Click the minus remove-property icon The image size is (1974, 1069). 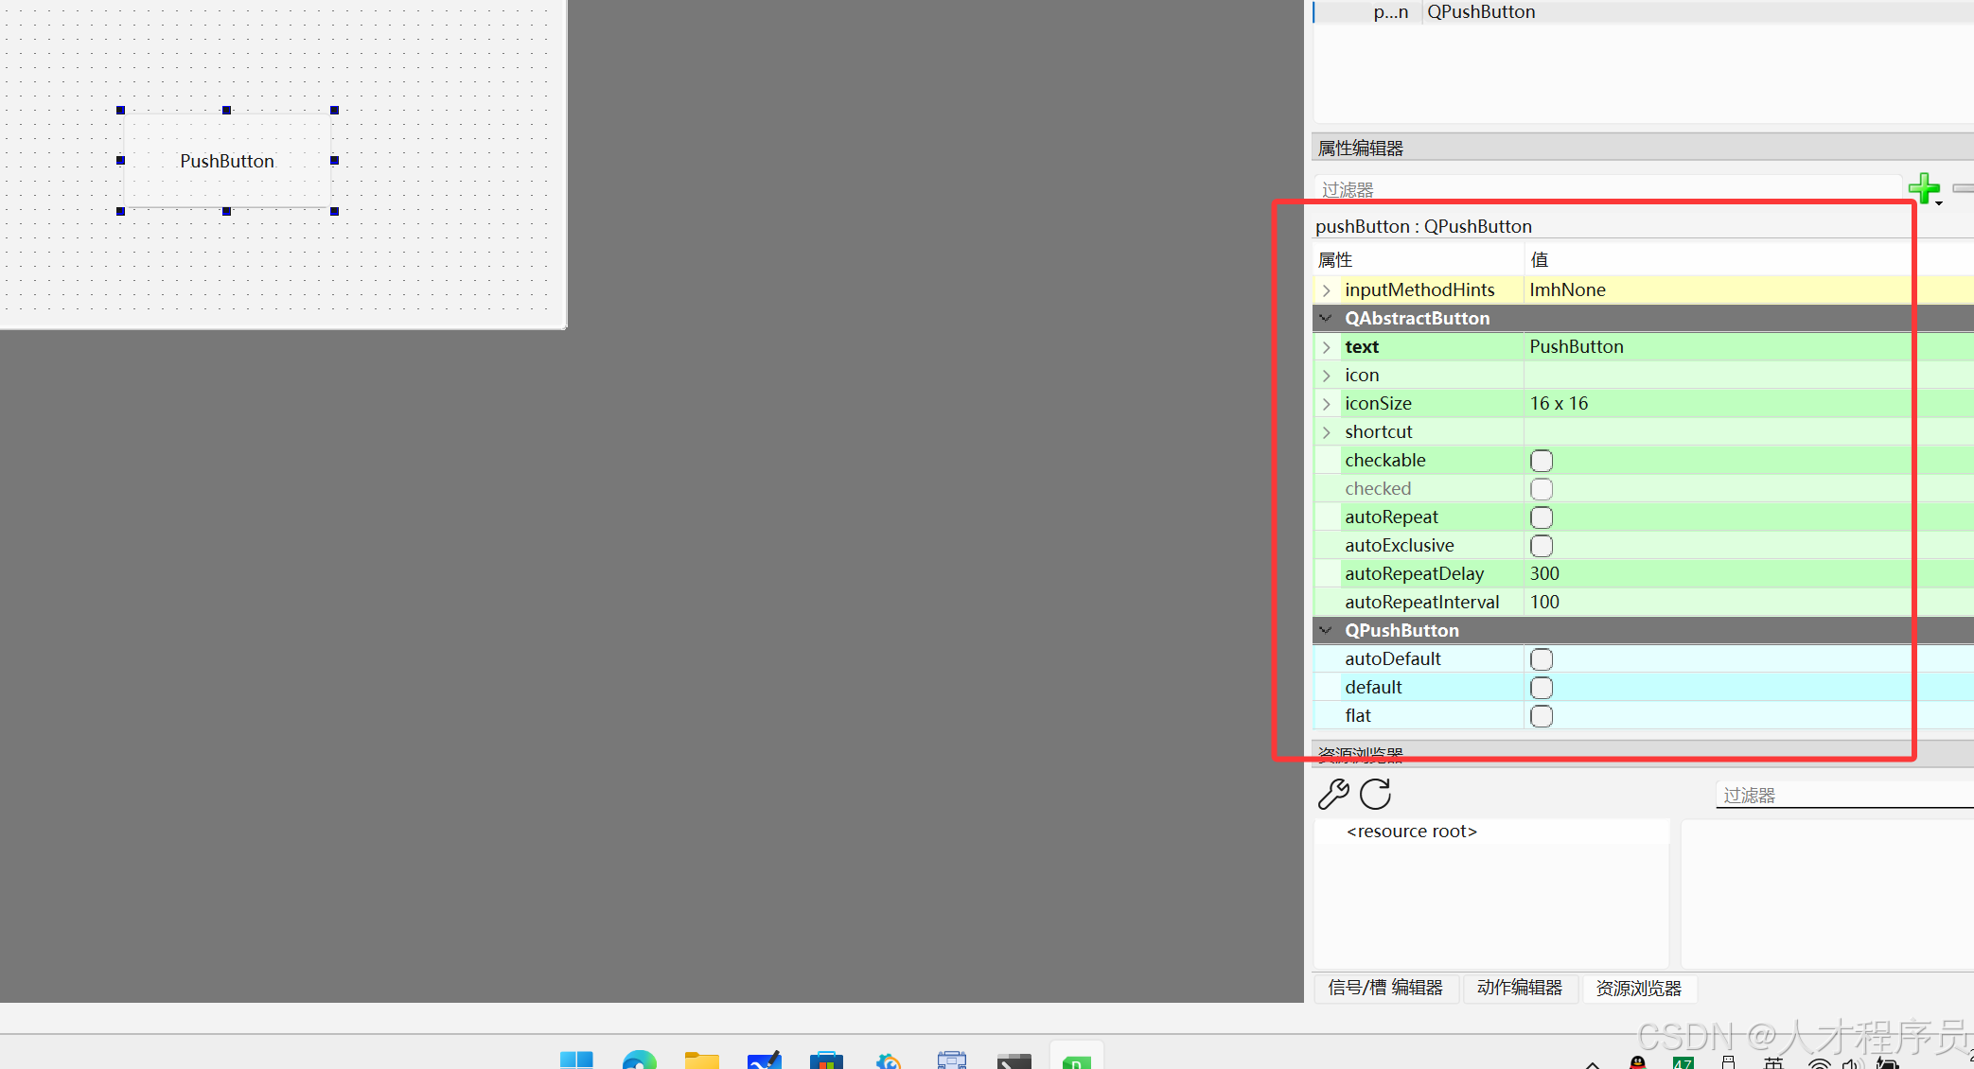coord(1964,188)
